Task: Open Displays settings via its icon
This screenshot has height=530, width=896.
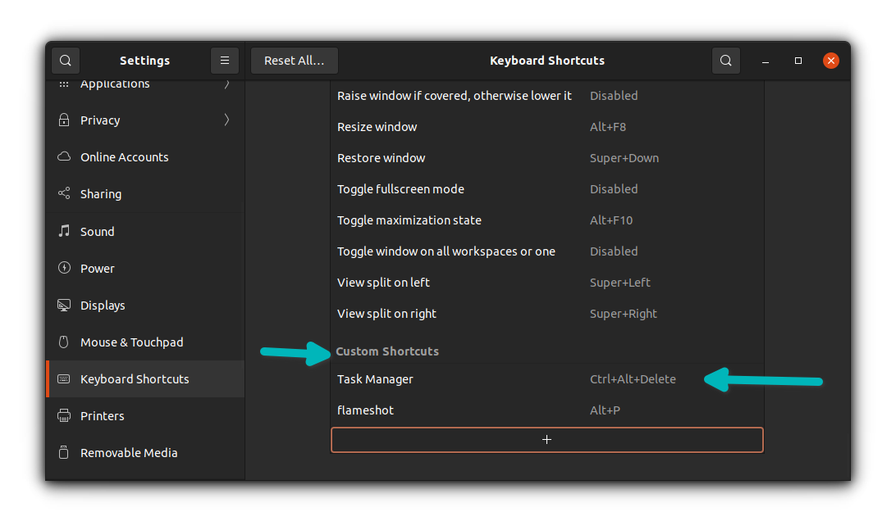Action: click(64, 305)
